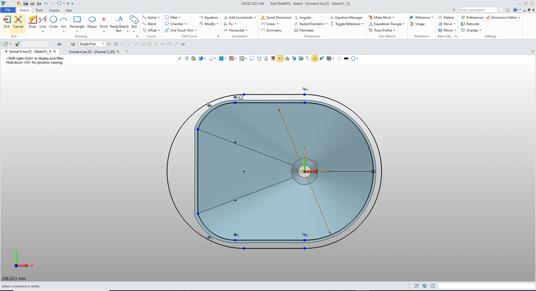Choose the Rectangle sketch tool
The height and width of the screenshot is (291, 536).
click(x=77, y=22)
